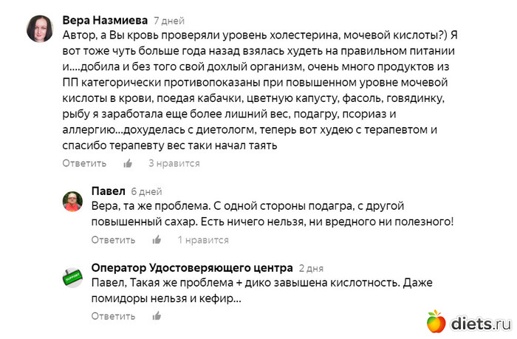Screen dimensions: 517x339
Task: Click the '6 дней' timestamp next to Павел
Action: [x=146, y=192]
